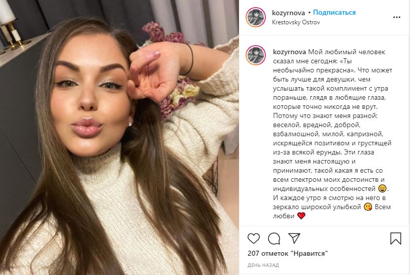
Task: View the 207 отметок "Нравится" likes list
Action: pos(288,253)
